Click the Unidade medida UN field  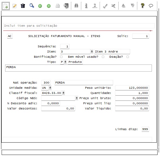click(45, 88)
